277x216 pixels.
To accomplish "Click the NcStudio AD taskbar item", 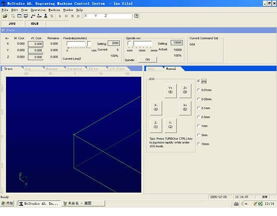I will point(39,203).
